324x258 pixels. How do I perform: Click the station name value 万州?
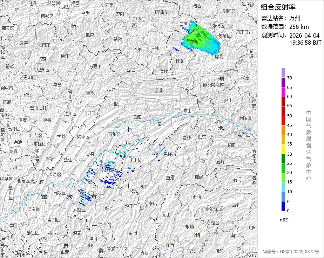pos(295,18)
